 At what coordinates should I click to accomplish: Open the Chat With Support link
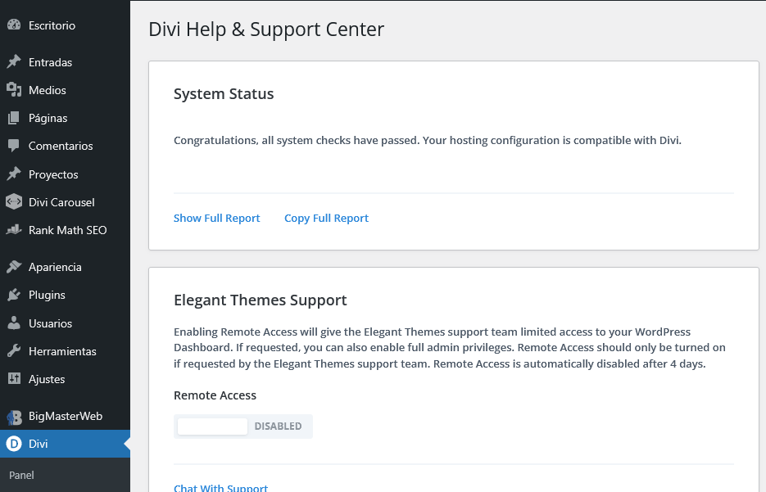point(220,487)
